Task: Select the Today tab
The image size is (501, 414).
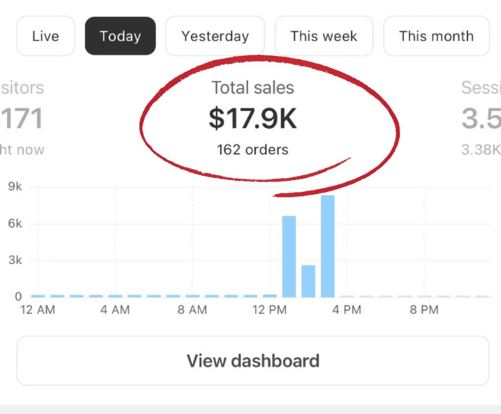Action: click(x=120, y=36)
